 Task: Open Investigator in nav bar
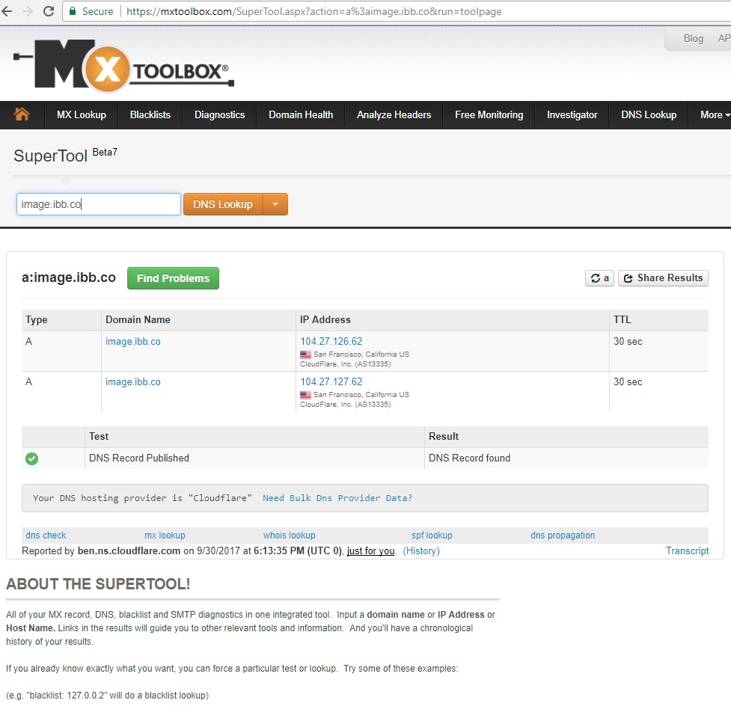[572, 114]
